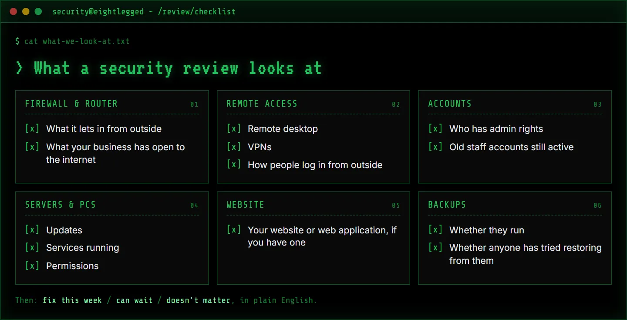
Task: Toggle the Permissions checkbox
Action: tap(32, 266)
